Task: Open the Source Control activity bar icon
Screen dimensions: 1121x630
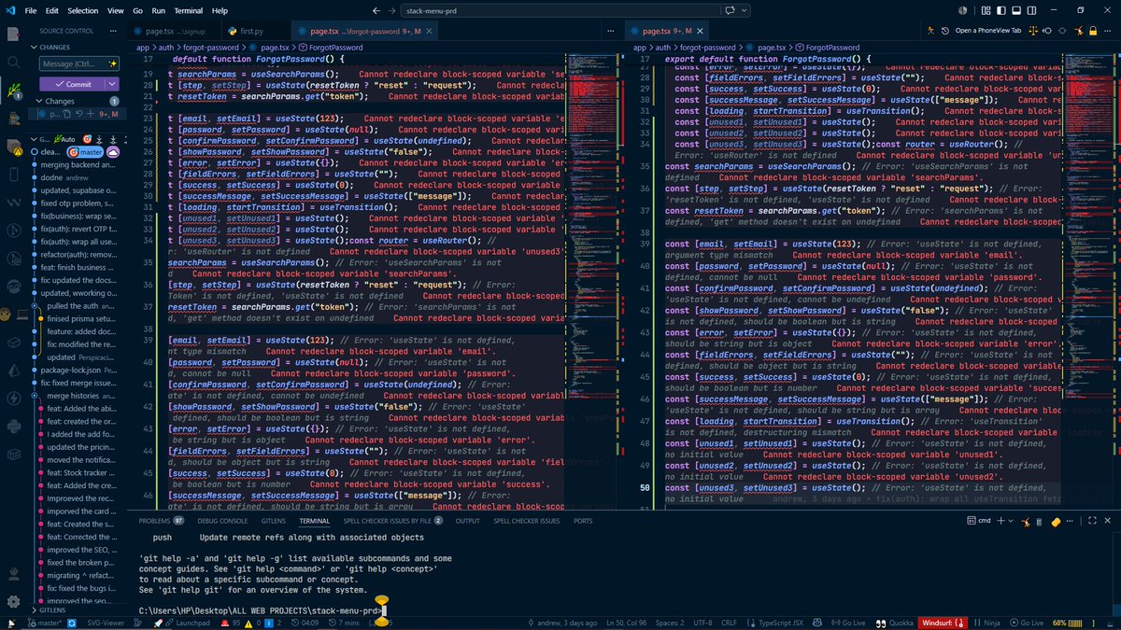Action: [14, 91]
